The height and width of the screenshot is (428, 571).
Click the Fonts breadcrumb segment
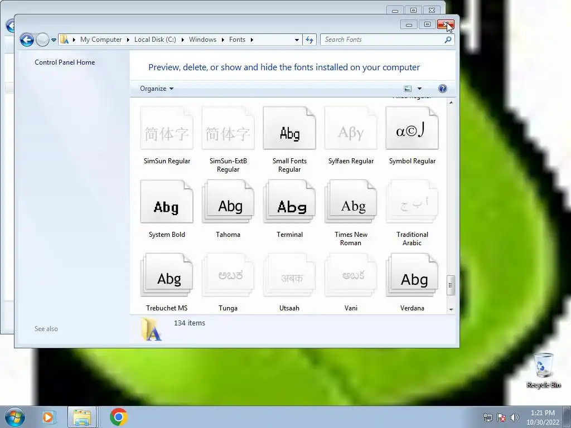click(237, 40)
